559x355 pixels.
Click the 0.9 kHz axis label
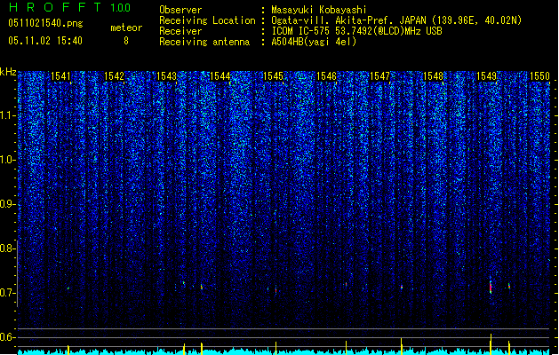[8, 204]
